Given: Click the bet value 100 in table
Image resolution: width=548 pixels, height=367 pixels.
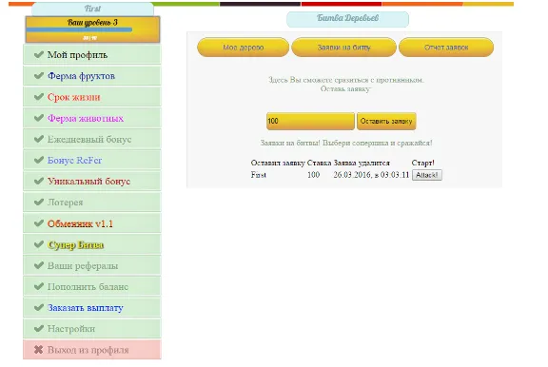Looking at the screenshot, I should (x=314, y=175).
